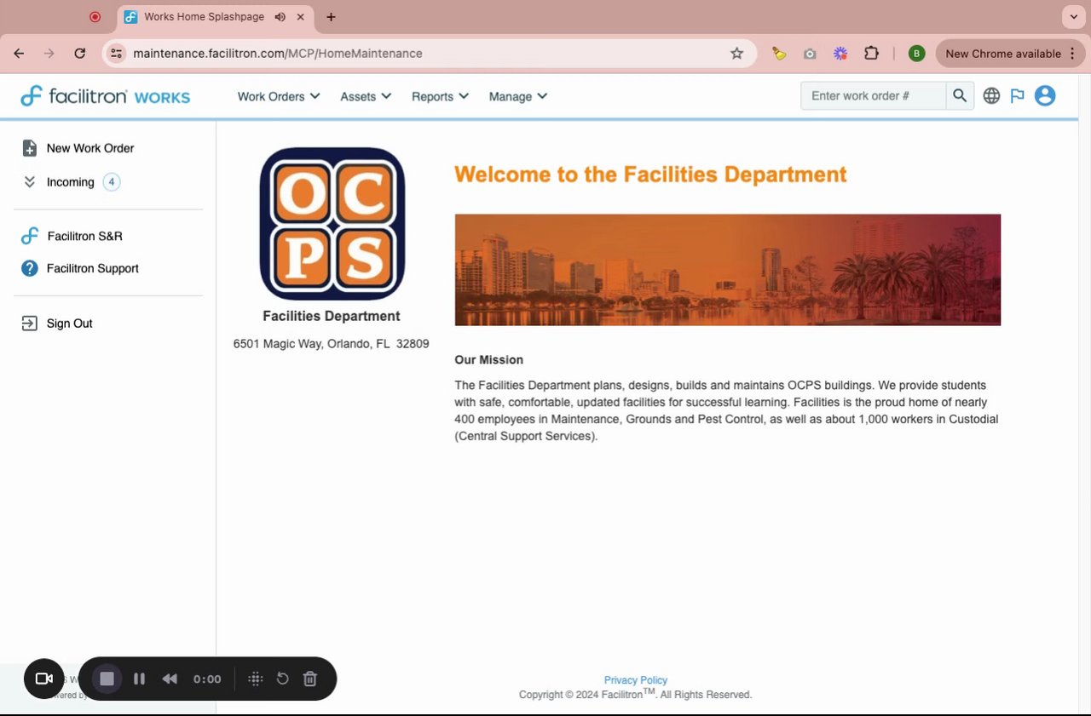
Task: Click the Facilitron S&R logo icon
Action: pos(30,236)
